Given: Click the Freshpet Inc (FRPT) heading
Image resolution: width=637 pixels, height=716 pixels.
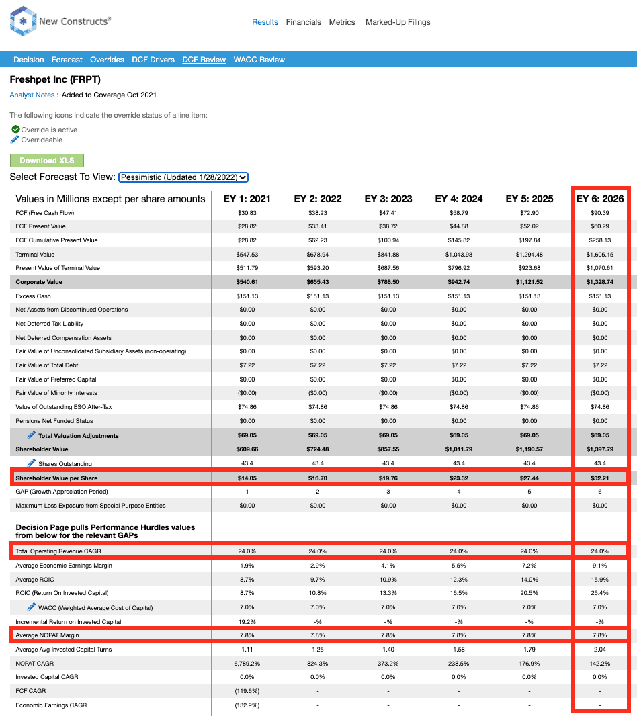Looking at the screenshot, I should (55, 79).
